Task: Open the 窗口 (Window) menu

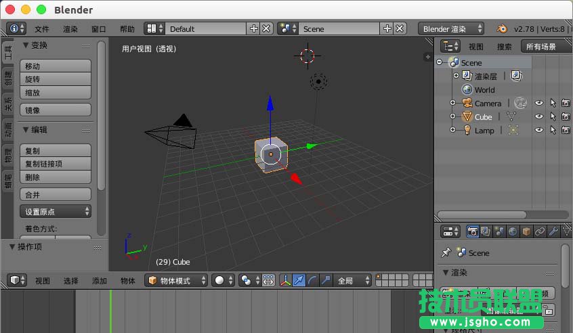Action: click(99, 29)
